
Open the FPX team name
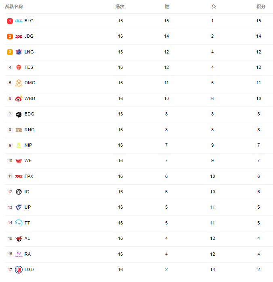[29, 176]
